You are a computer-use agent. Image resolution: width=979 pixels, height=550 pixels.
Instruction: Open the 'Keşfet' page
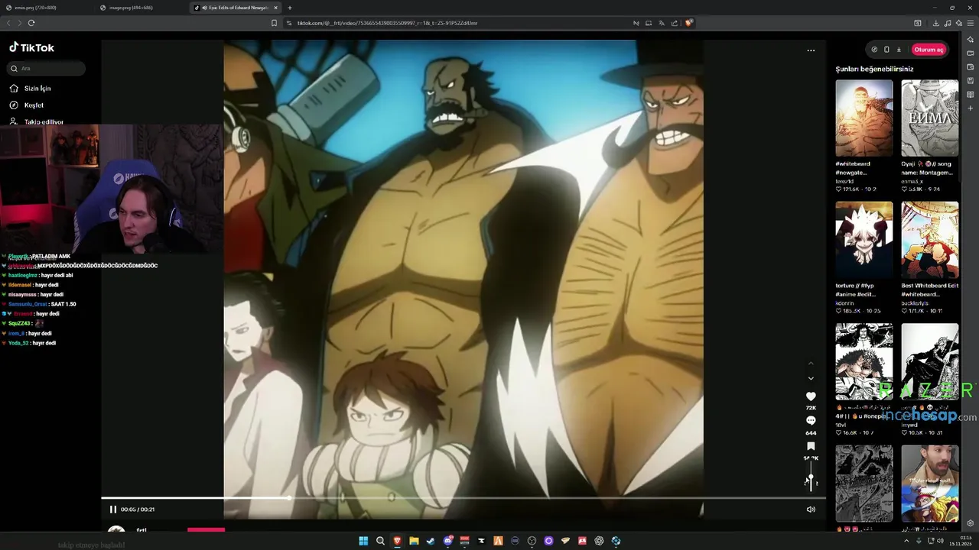tap(27, 105)
